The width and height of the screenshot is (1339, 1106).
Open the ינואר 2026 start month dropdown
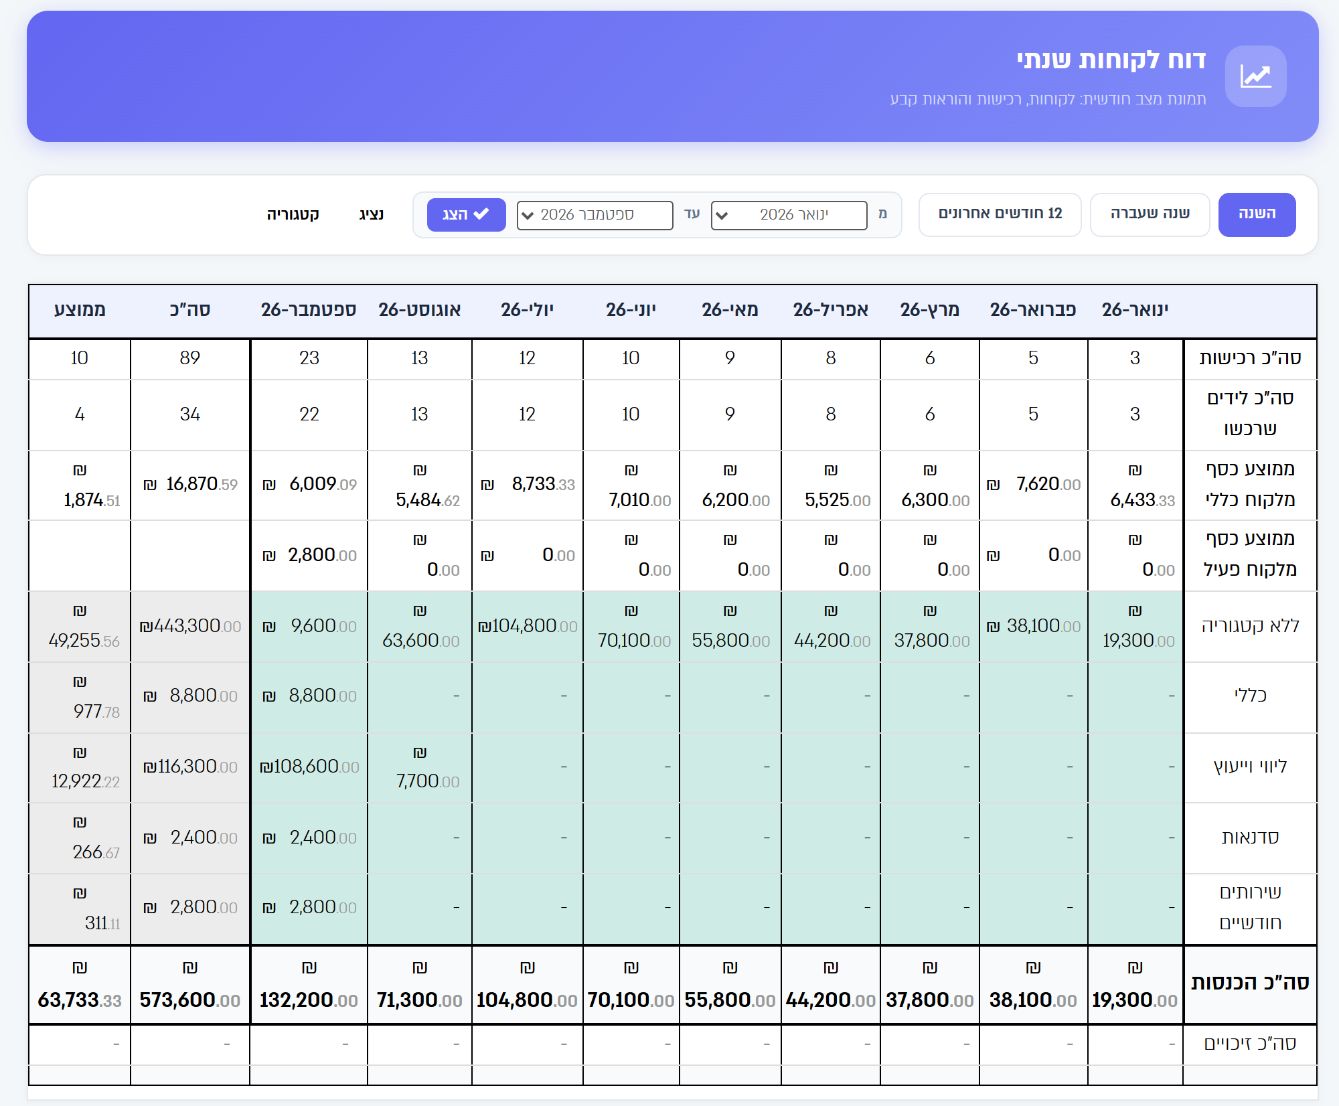[x=789, y=215]
